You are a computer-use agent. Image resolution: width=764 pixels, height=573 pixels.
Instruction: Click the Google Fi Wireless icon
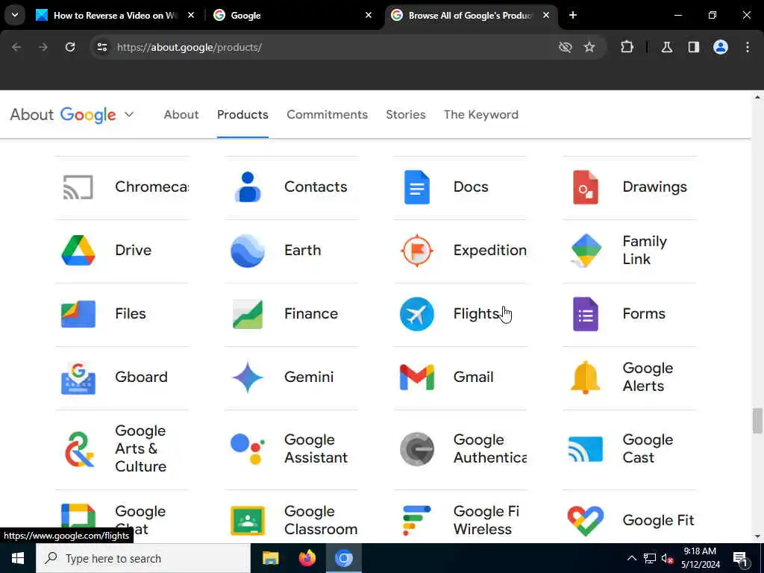pos(417,520)
